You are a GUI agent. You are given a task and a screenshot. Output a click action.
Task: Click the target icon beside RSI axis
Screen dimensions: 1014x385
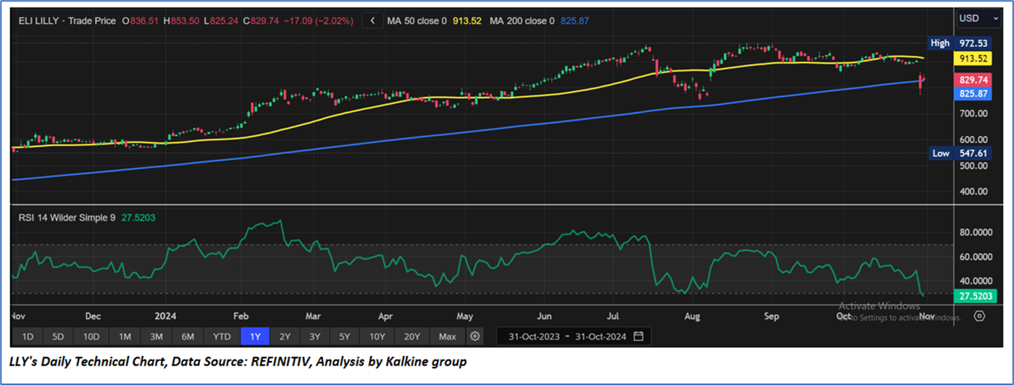(979, 315)
